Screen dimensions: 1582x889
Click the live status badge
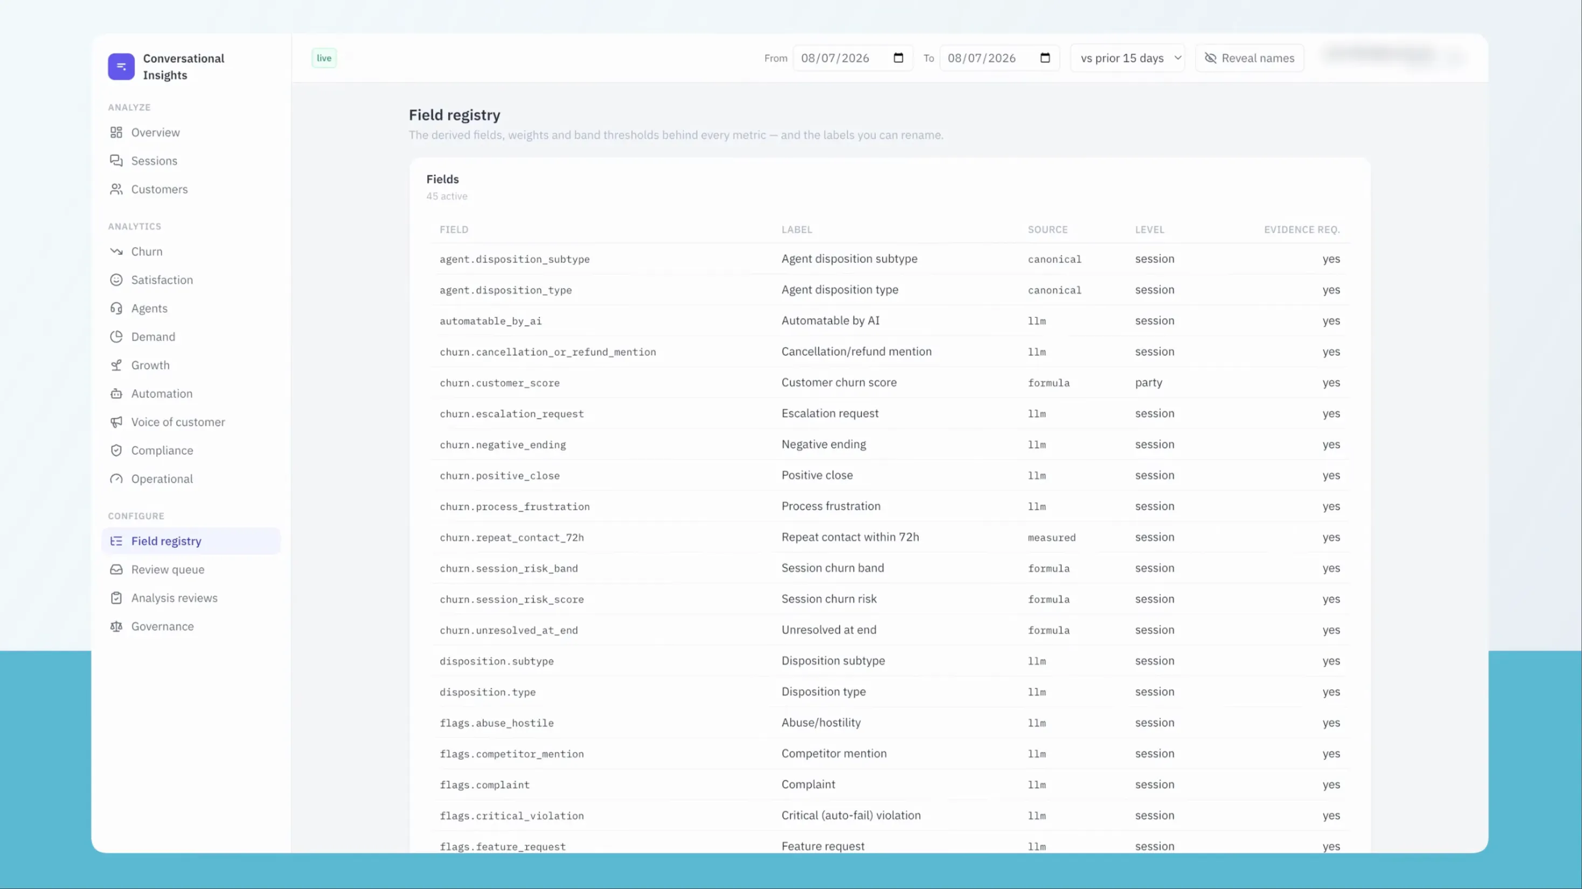[x=324, y=58]
